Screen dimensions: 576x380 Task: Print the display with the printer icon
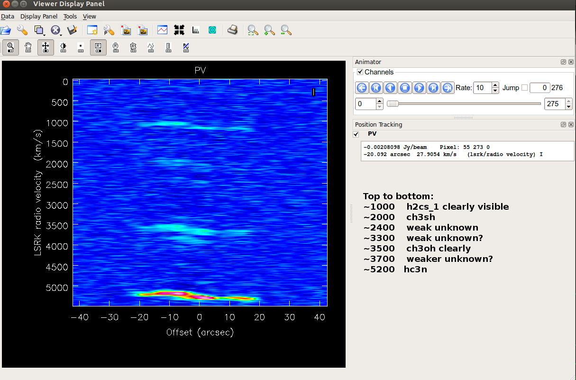click(x=232, y=30)
